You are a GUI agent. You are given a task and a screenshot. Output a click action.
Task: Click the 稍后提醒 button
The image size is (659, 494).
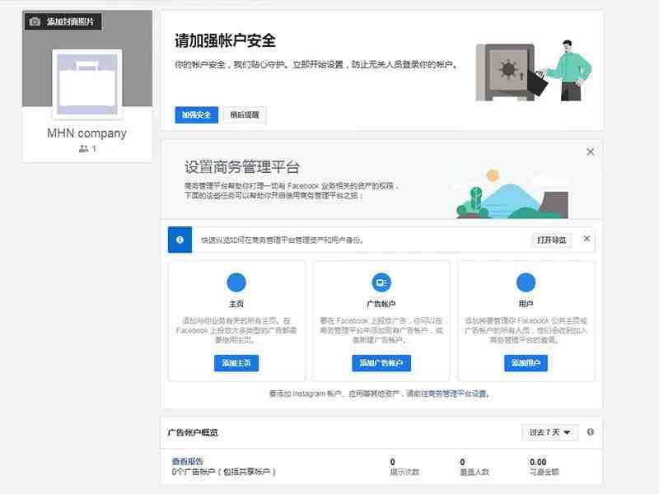coord(245,114)
